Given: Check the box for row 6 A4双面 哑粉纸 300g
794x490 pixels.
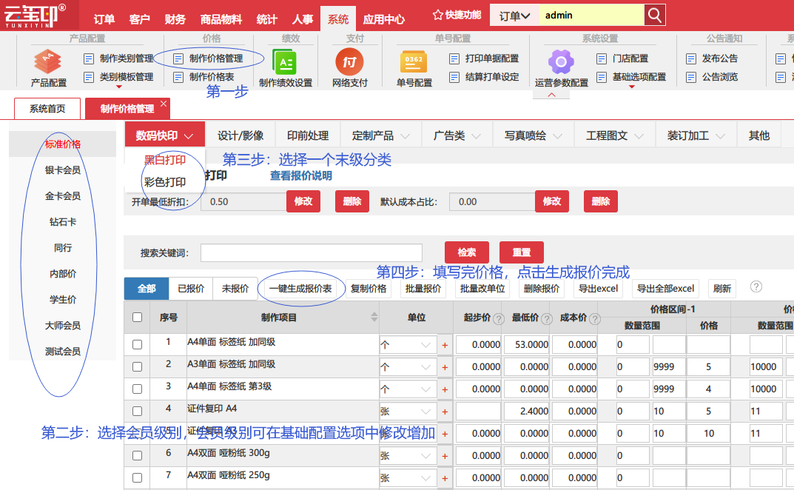Looking at the screenshot, I should pyautogui.click(x=137, y=455).
